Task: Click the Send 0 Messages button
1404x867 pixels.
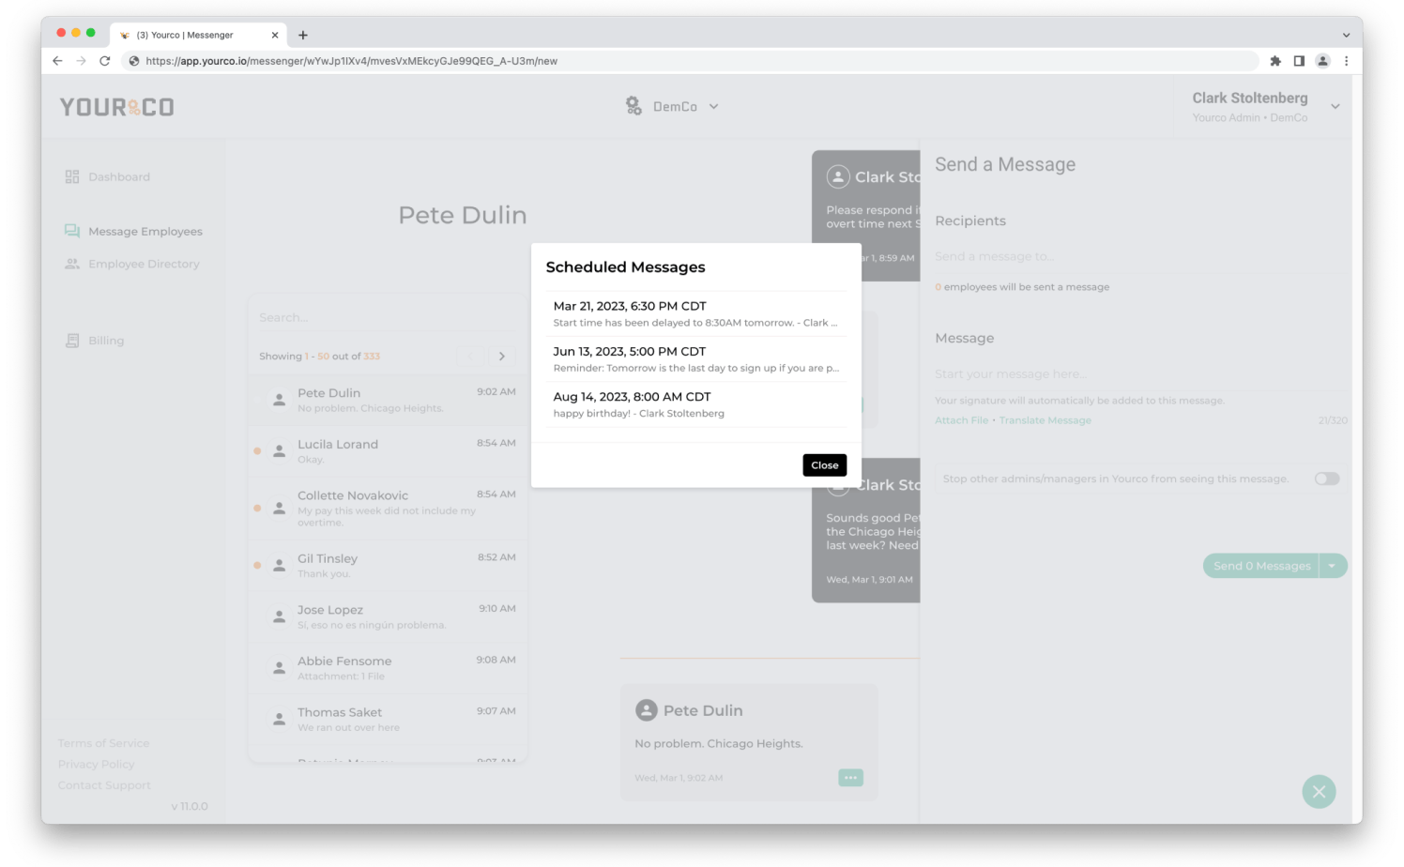Action: coord(1261,566)
